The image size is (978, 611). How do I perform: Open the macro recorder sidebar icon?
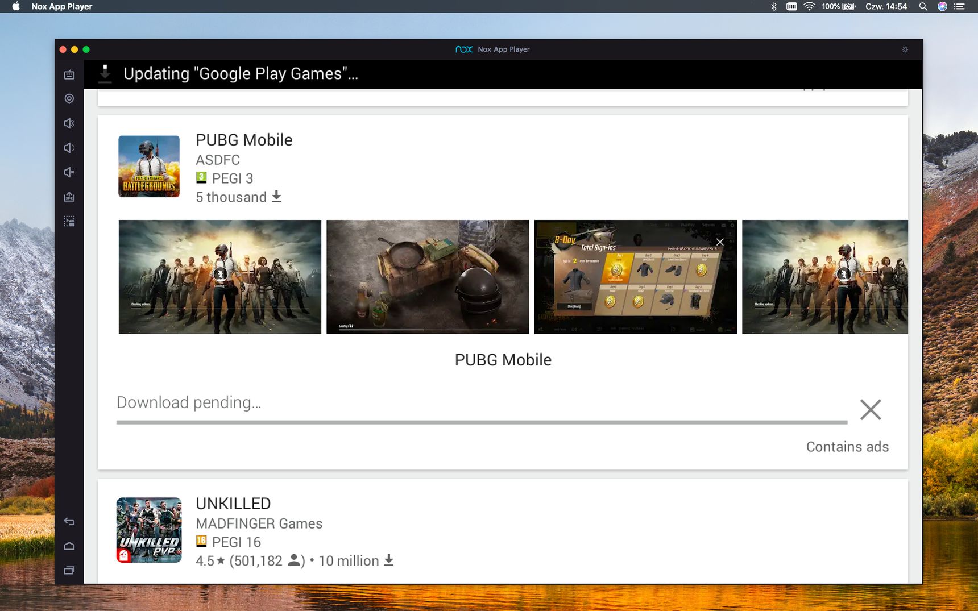pos(69,221)
